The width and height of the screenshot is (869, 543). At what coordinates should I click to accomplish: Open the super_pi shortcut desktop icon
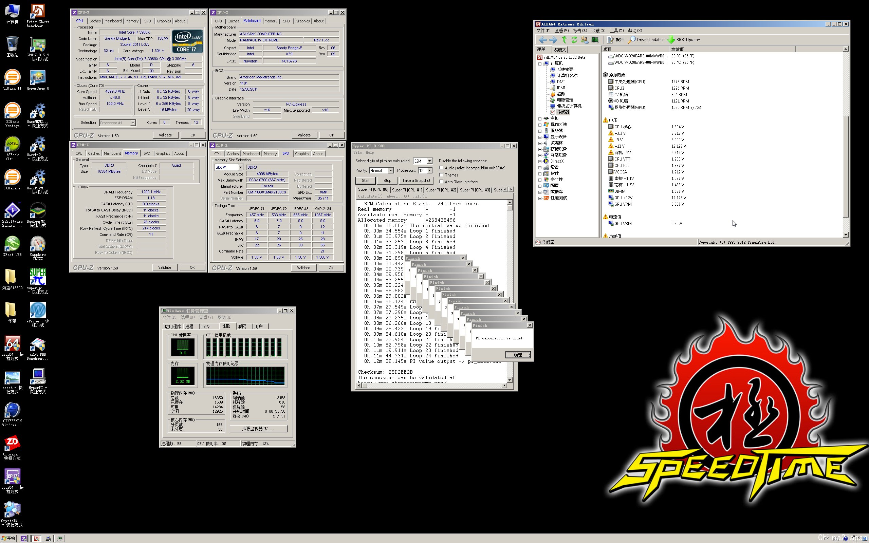(x=38, y=281)
